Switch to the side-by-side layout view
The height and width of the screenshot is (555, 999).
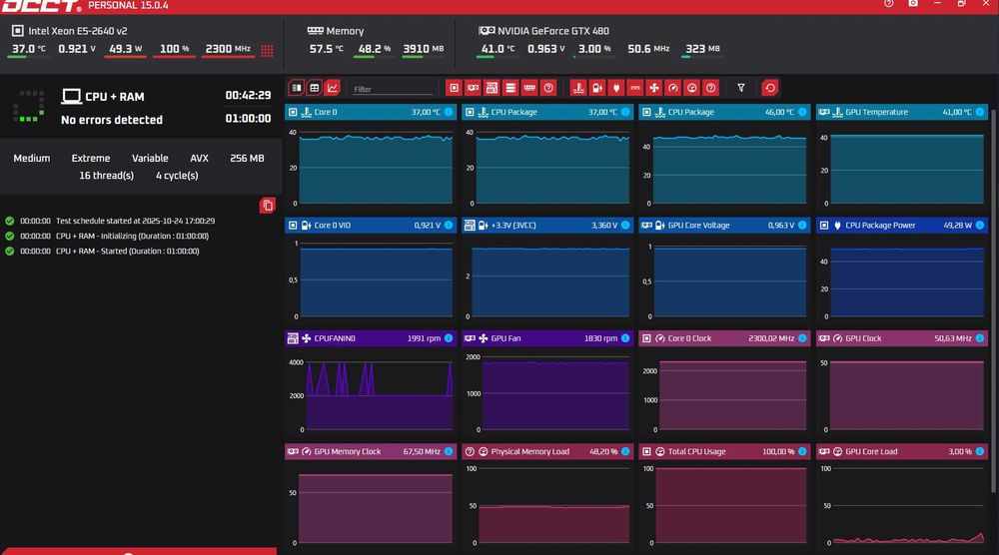[297, 88]
